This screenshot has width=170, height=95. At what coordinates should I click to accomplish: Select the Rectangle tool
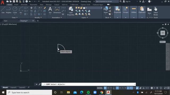25,8
